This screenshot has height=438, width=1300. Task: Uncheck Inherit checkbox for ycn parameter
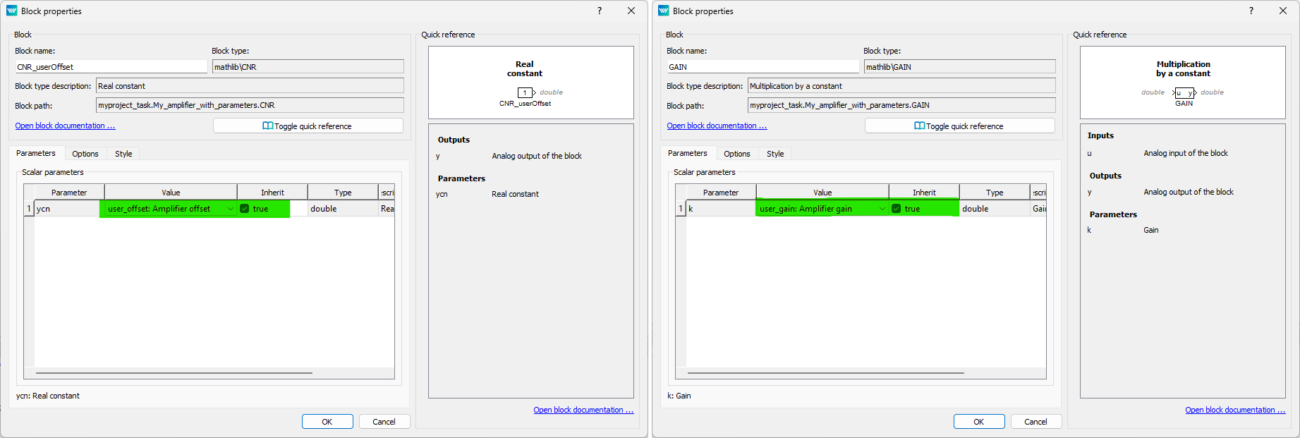(x=245, y=209)
